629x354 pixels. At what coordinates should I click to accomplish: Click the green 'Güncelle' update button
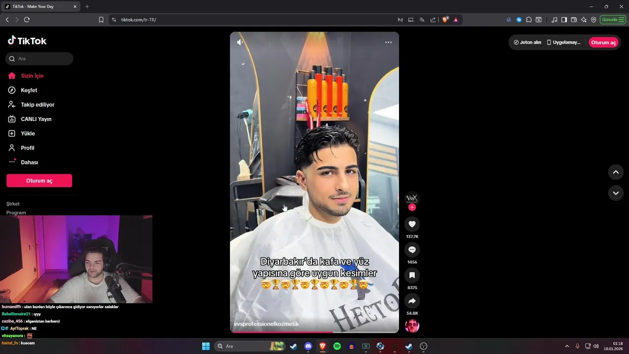pos(613,20)
